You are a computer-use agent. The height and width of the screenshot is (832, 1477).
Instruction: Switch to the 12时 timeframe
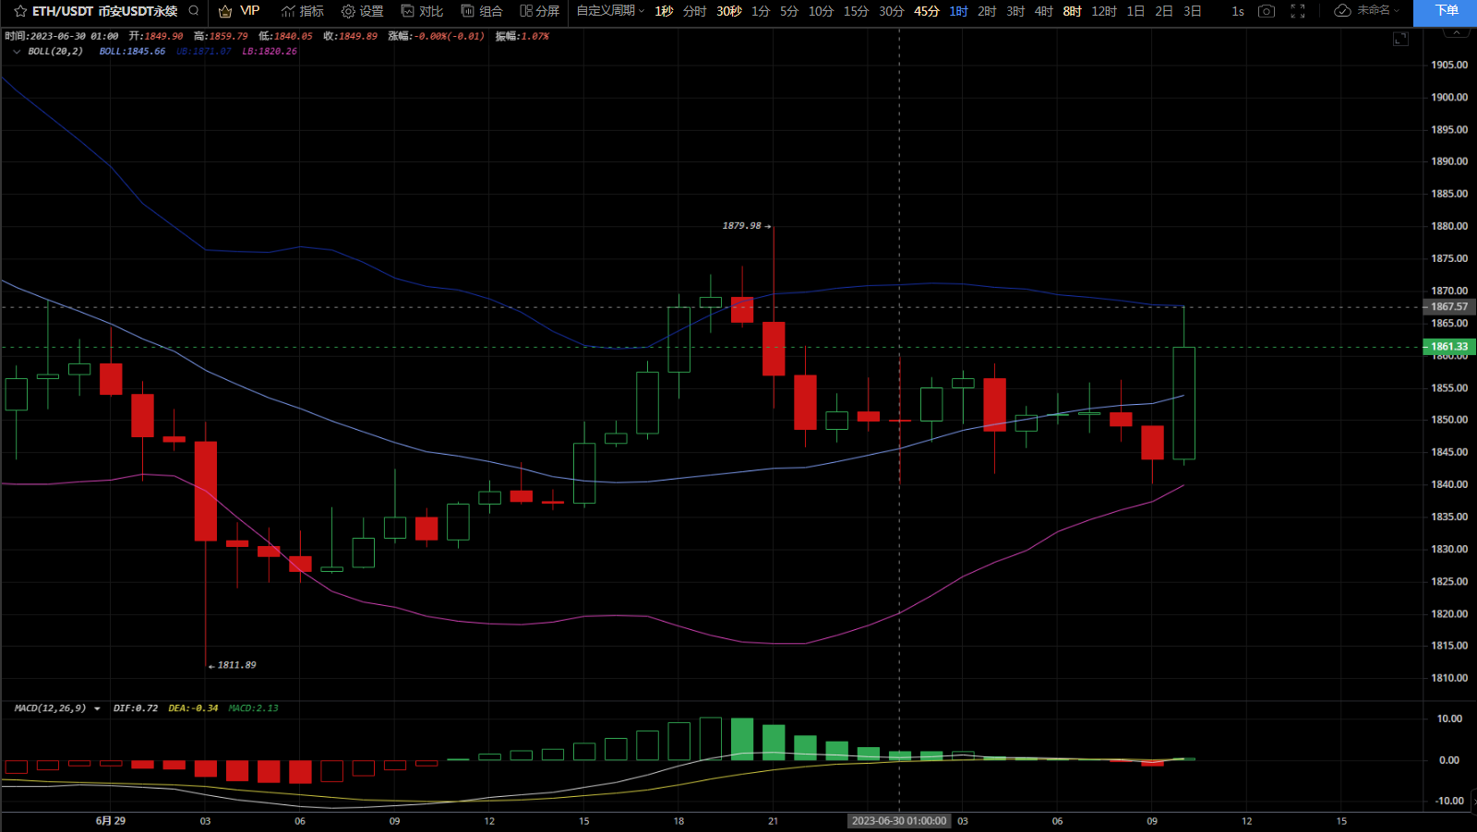coord(1104,11)
